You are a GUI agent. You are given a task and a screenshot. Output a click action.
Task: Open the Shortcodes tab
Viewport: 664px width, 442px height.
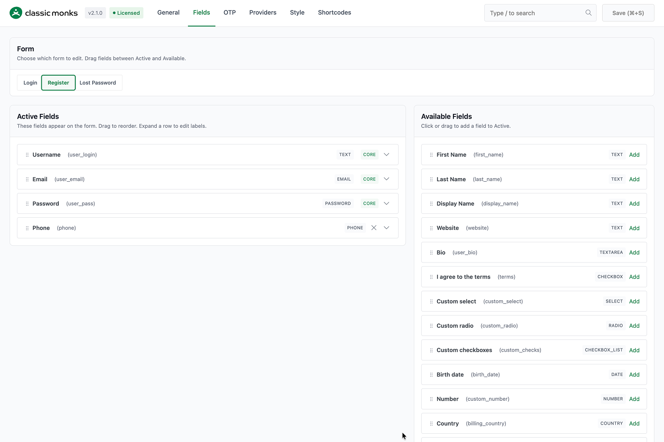[335, 13]
